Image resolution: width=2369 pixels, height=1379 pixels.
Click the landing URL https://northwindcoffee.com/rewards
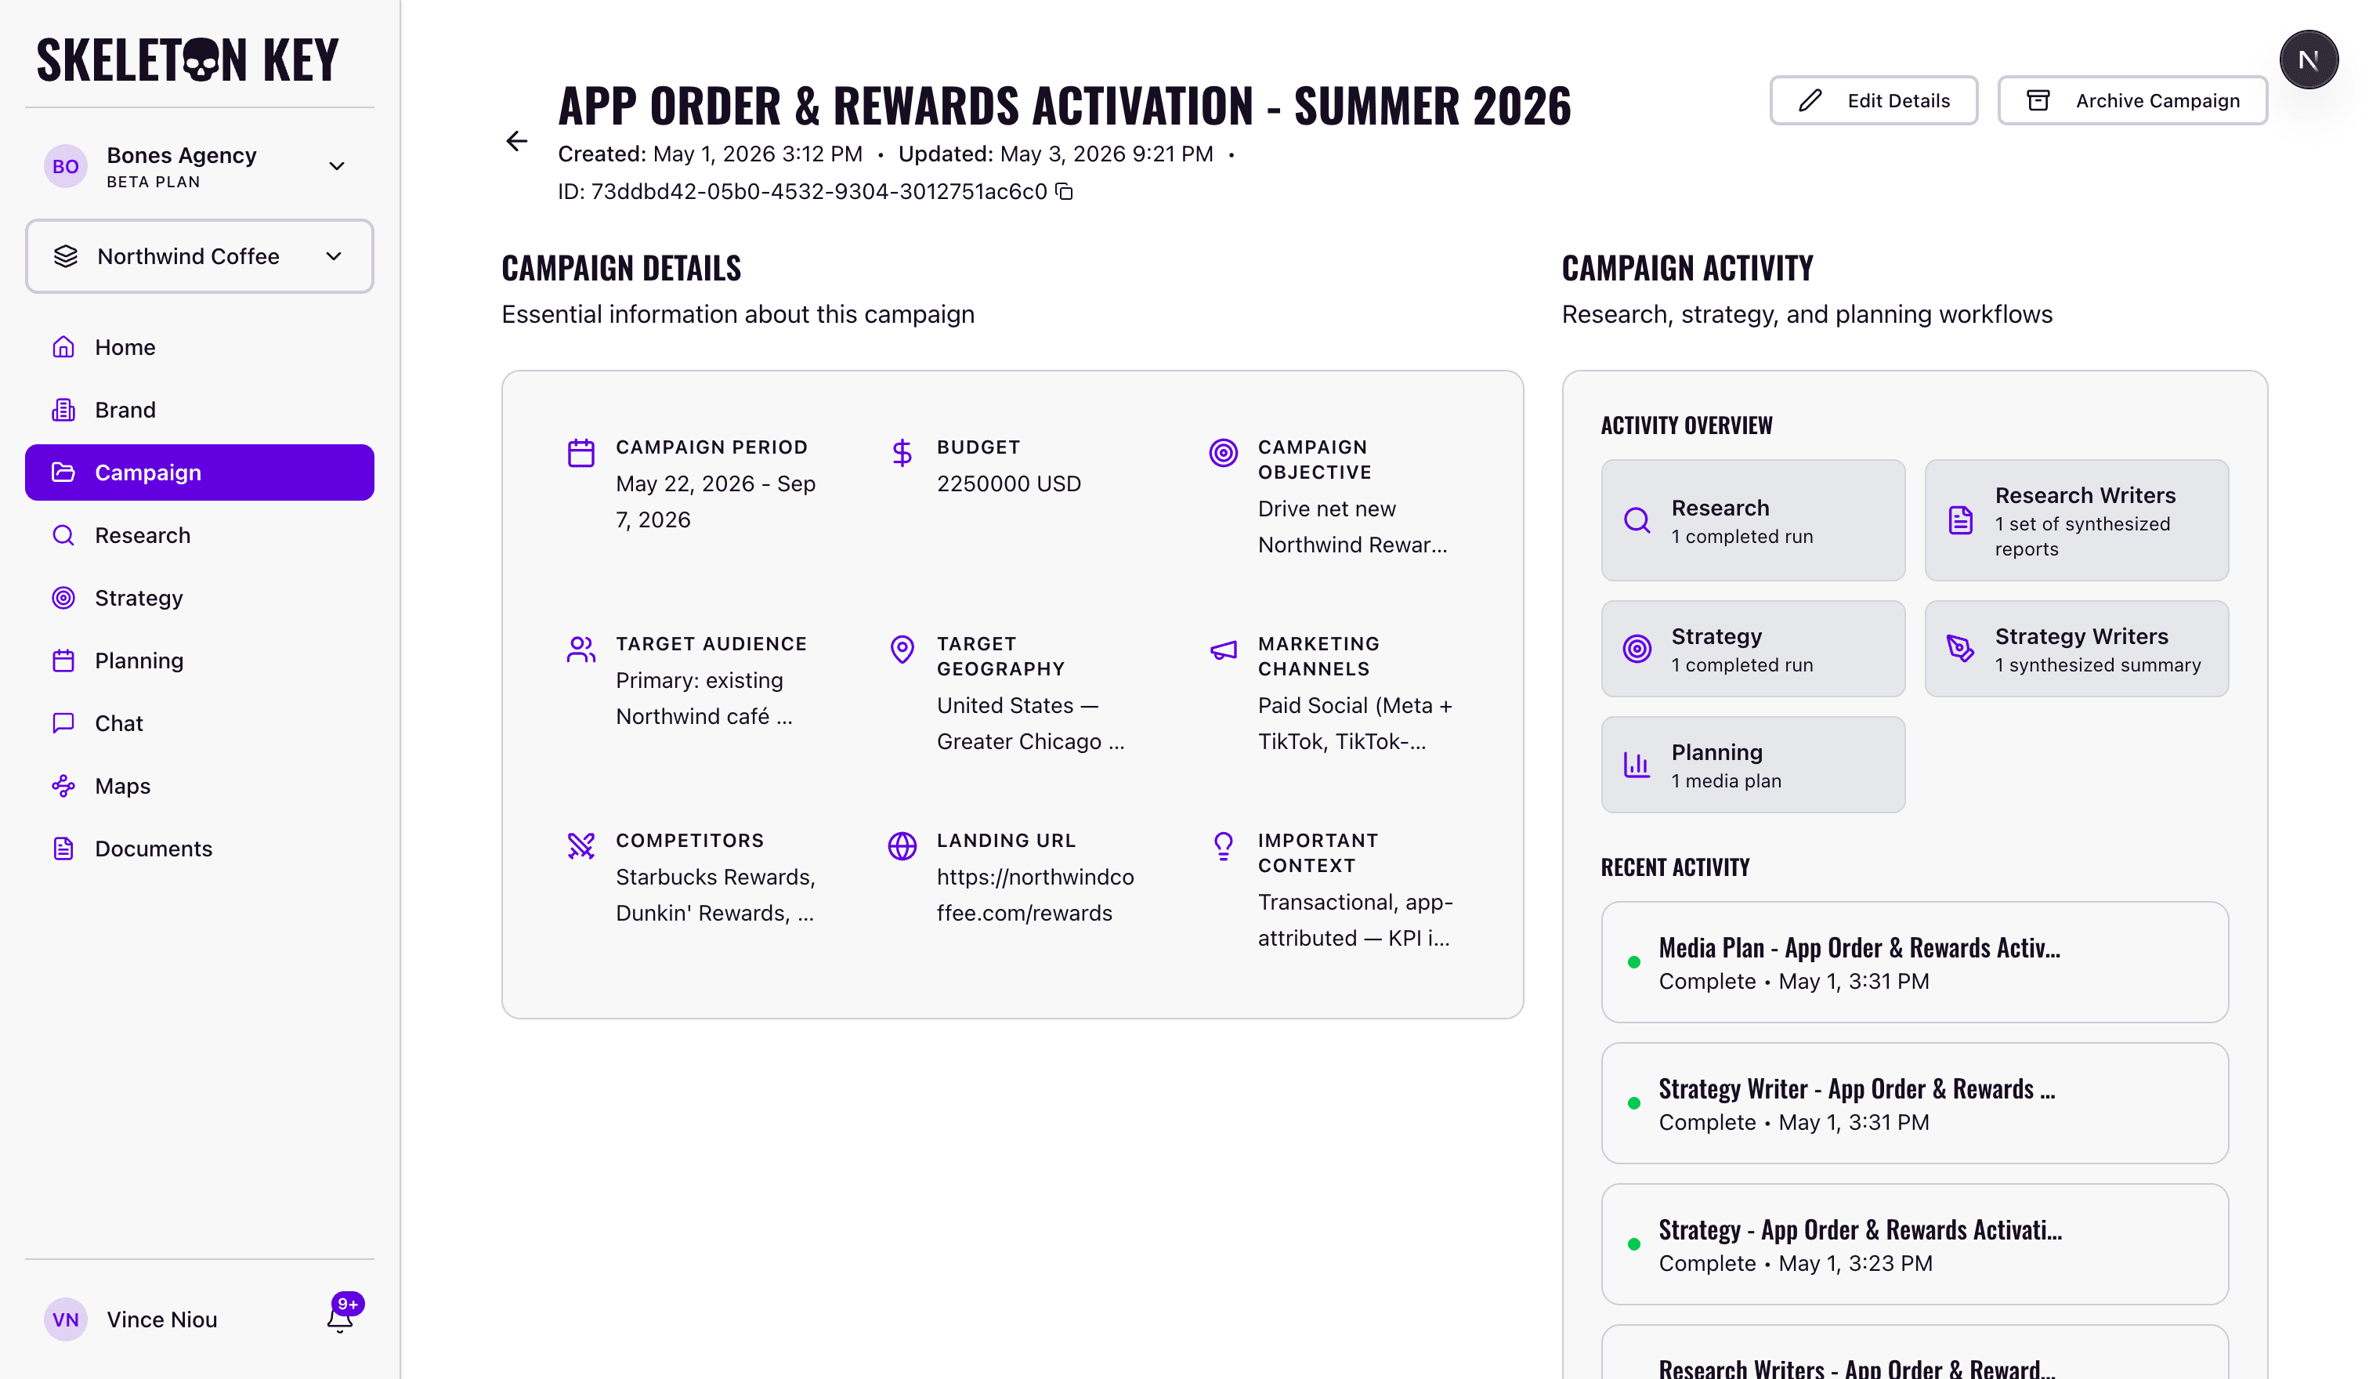point(1035,895)
